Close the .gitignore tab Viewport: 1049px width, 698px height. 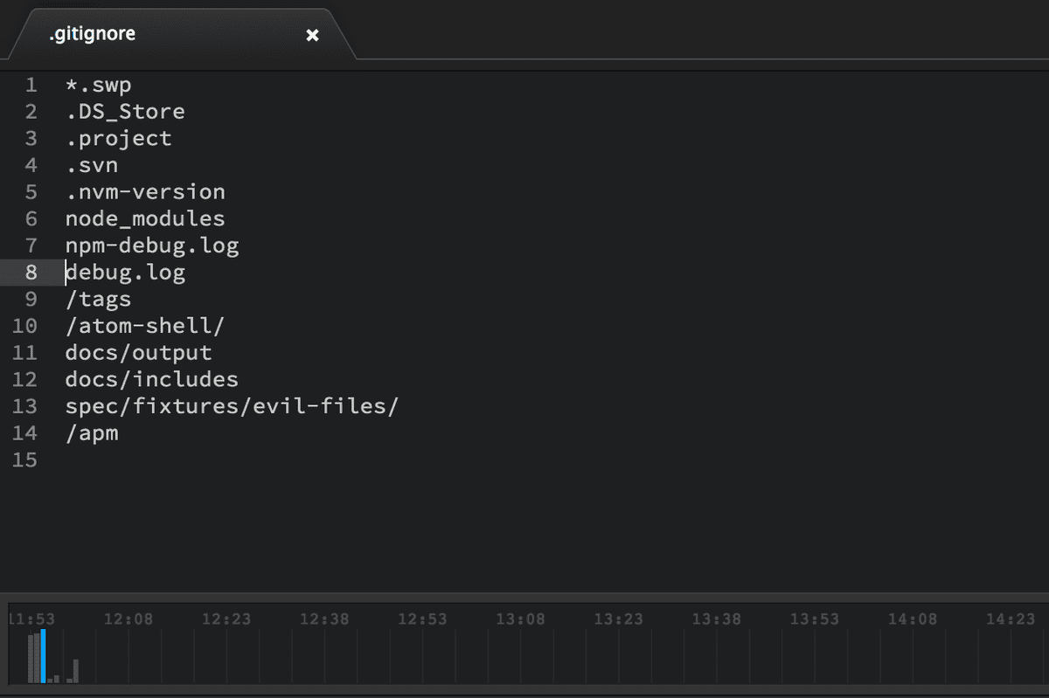point(312,36)
